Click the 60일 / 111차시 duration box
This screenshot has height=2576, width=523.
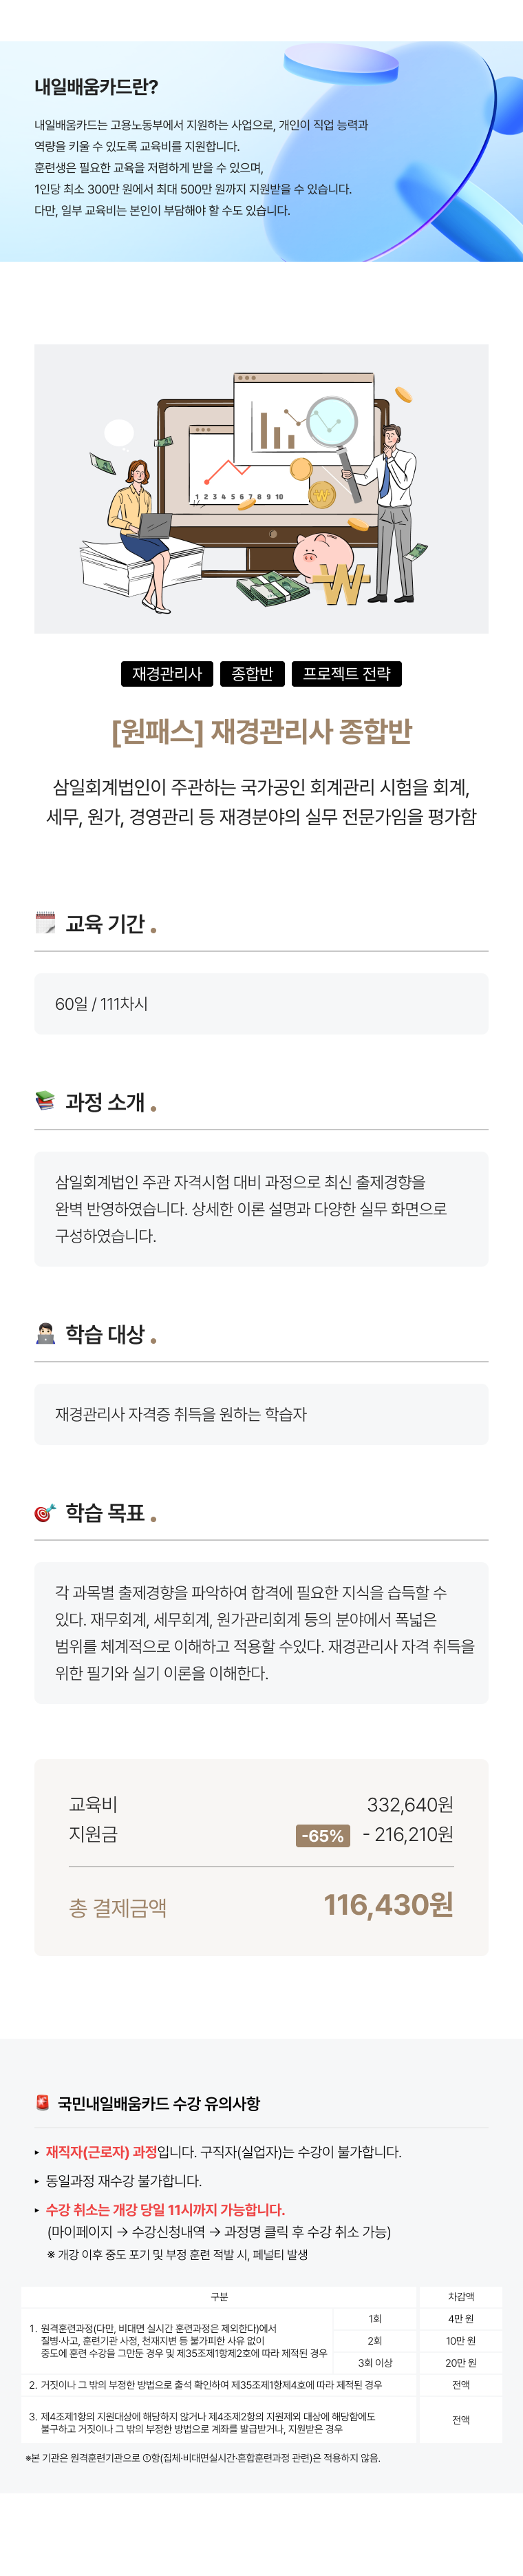coord(261,1003)
